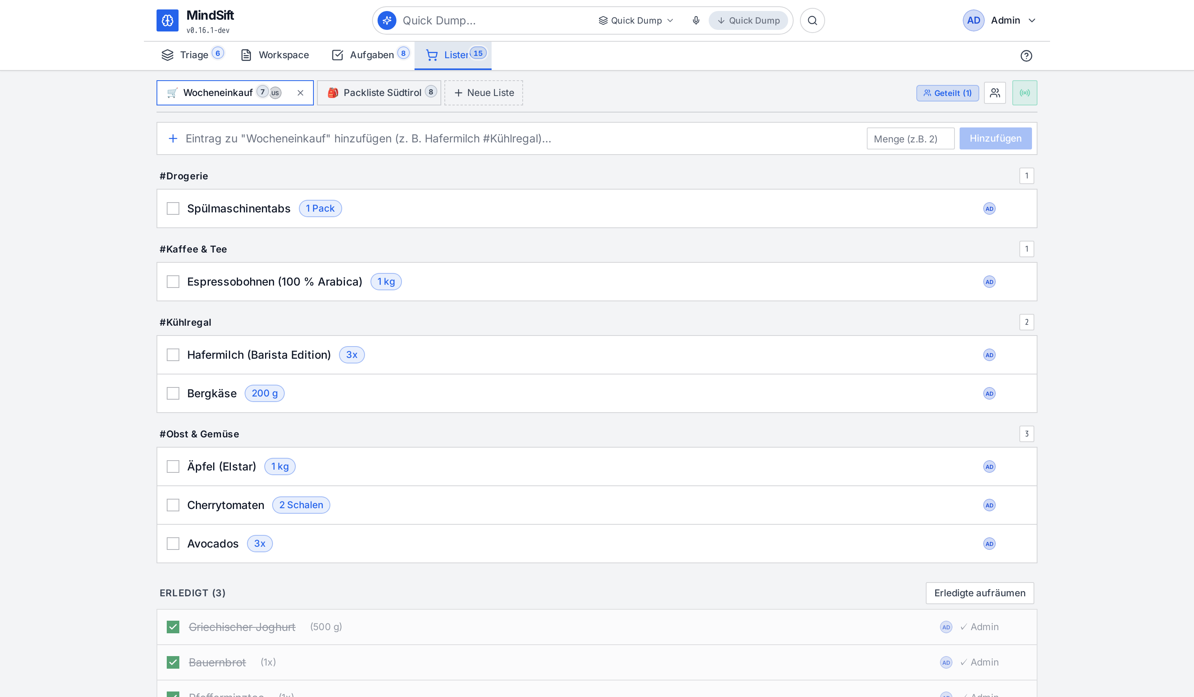
Task: Toggle the green live sync broadcast icon
Action: 1024,93
